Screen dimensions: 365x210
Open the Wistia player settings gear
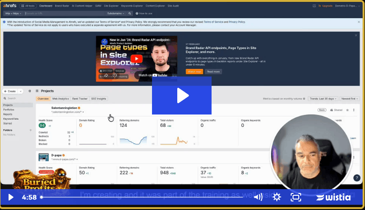pyautogui.click(x=277, y=197)
